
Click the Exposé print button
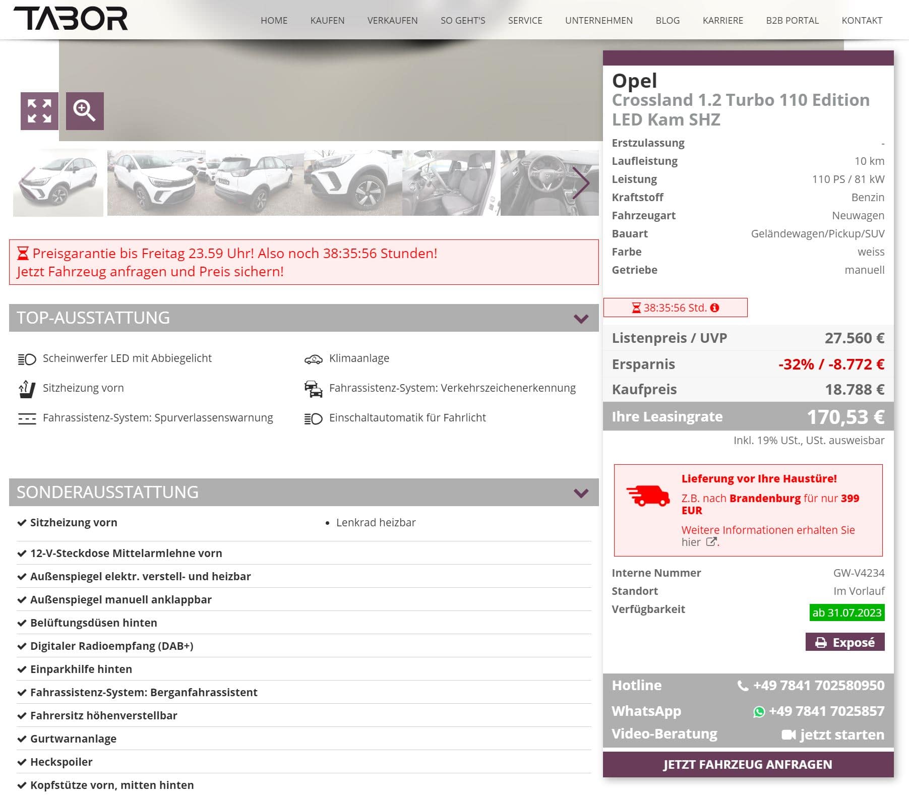[x=844, y=642]
